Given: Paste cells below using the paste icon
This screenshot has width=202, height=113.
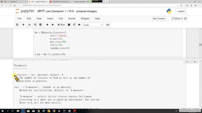Looking at the screenshot, I should (x=41, y=25).
